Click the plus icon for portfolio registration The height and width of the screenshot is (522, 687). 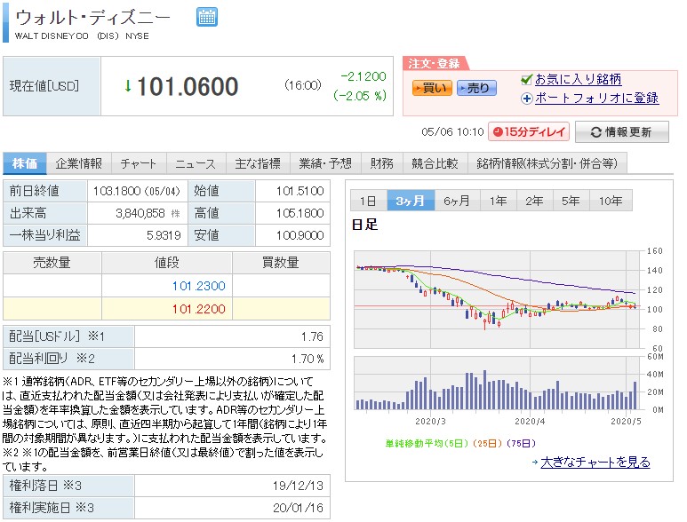click(x=527, y=99)
